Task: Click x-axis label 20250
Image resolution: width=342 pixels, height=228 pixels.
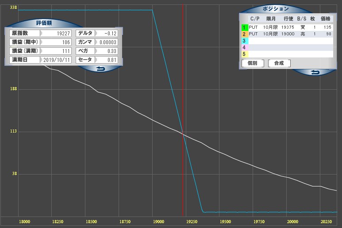Action: (x=326, y=222)
